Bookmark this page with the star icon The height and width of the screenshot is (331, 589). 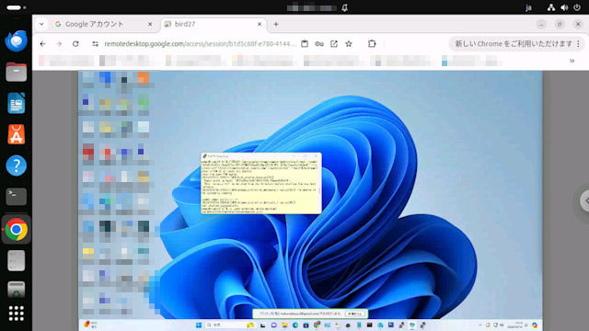(x=349, y=44)
